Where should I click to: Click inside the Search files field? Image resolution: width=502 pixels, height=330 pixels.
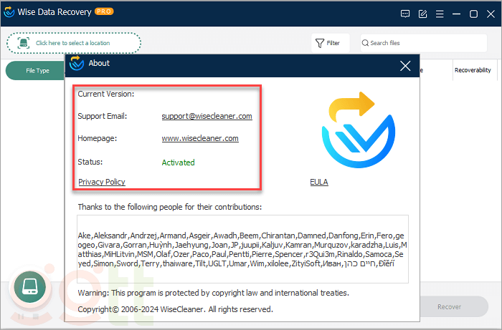click(x=427, y=43)
